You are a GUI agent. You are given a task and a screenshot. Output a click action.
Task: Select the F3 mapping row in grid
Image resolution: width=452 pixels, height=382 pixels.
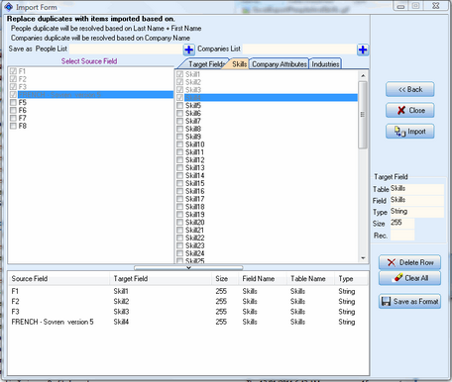(x=188, y=312)
